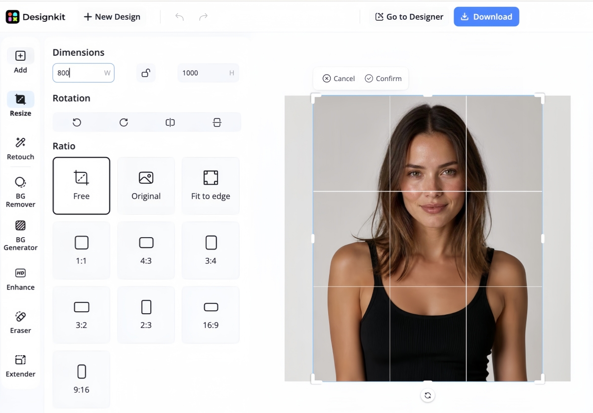Choose the 4:3 ratio
This screenshot has height=413, width=593.
coord(146,250)
